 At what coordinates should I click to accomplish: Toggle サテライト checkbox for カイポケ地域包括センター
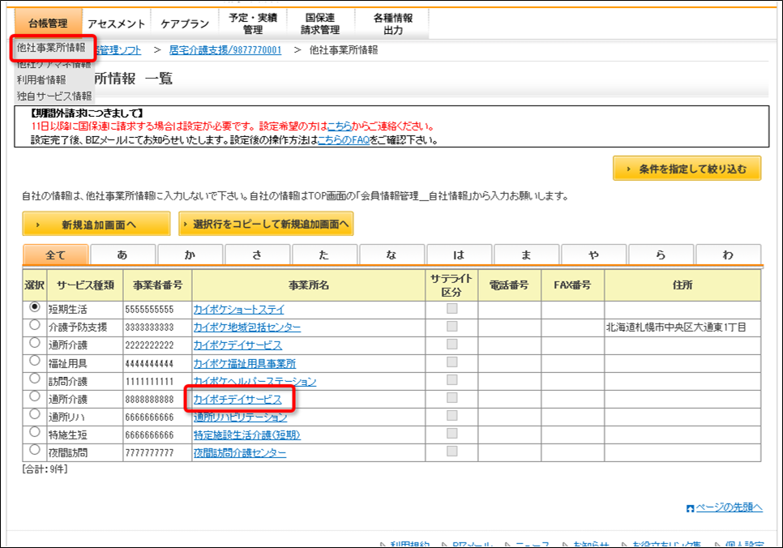[x=452, y=326]
